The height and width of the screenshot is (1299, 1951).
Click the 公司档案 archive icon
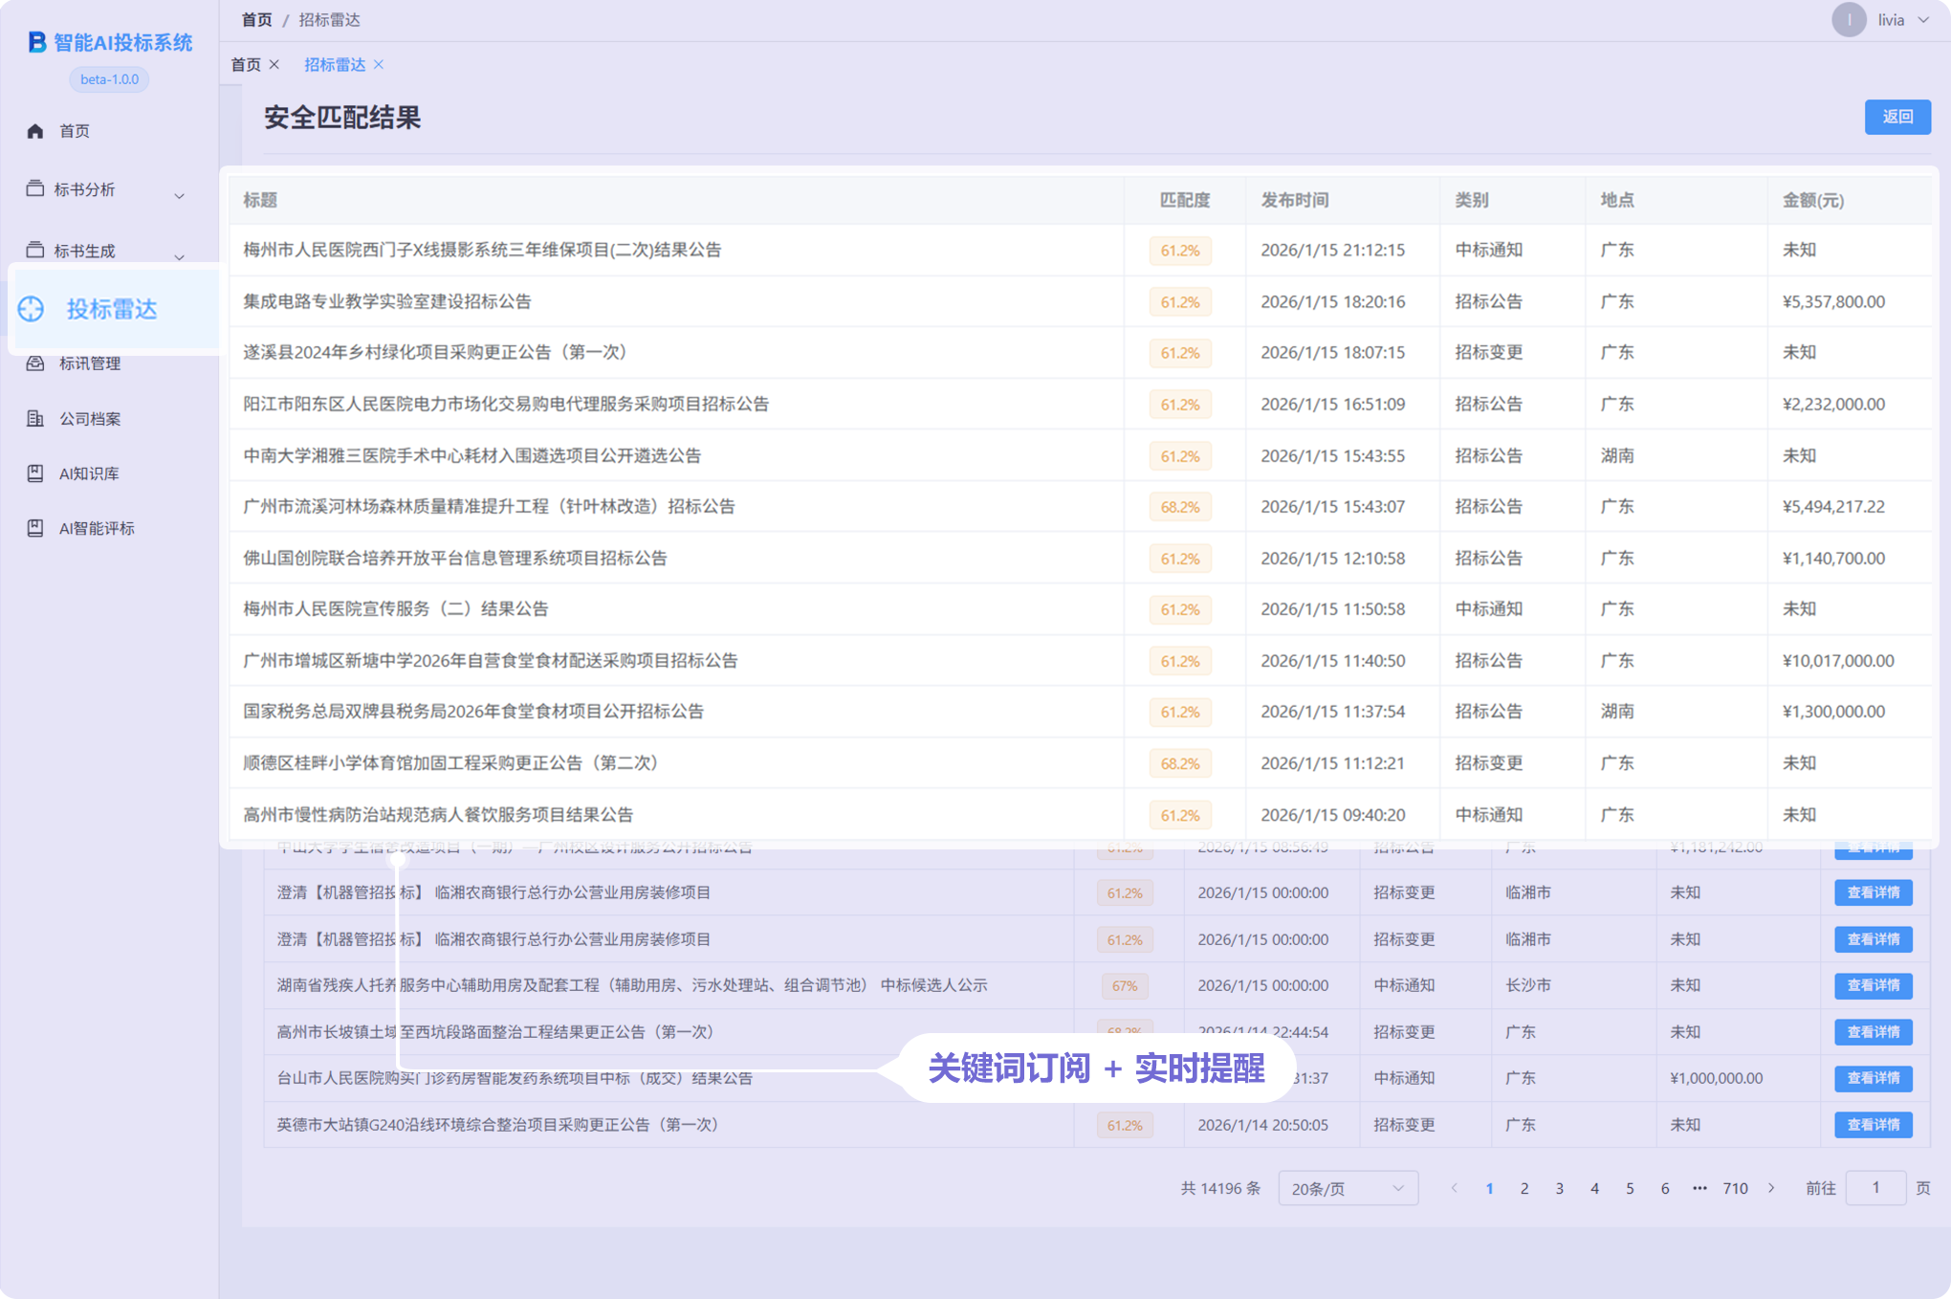tap(33, 418)
